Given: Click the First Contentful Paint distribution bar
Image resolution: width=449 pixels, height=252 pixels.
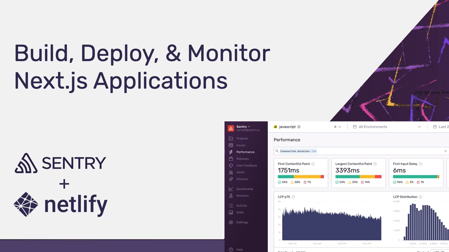Looking at the screenshot, I should [301, 177].
